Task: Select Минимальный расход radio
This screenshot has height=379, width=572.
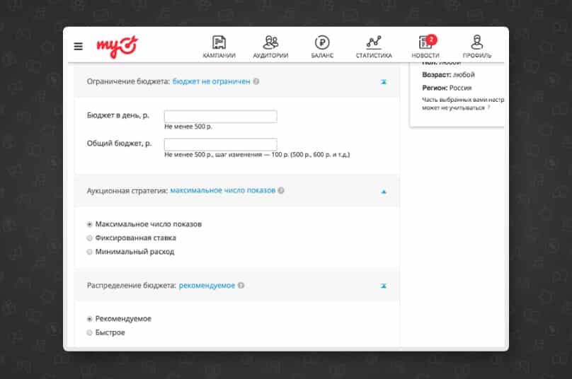Action: pos(89,252)
